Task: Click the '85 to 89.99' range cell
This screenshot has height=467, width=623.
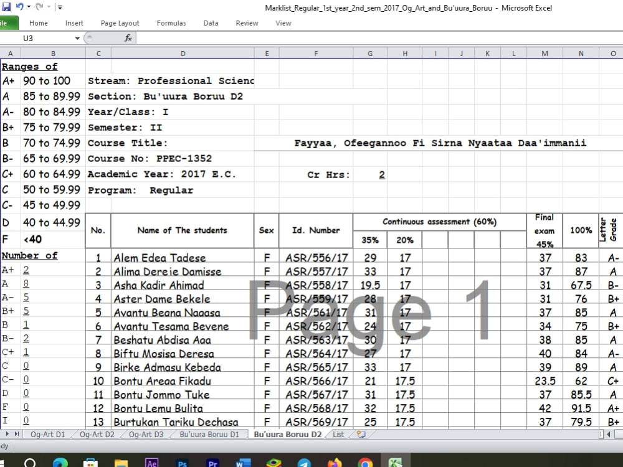Action: point(52,97)
